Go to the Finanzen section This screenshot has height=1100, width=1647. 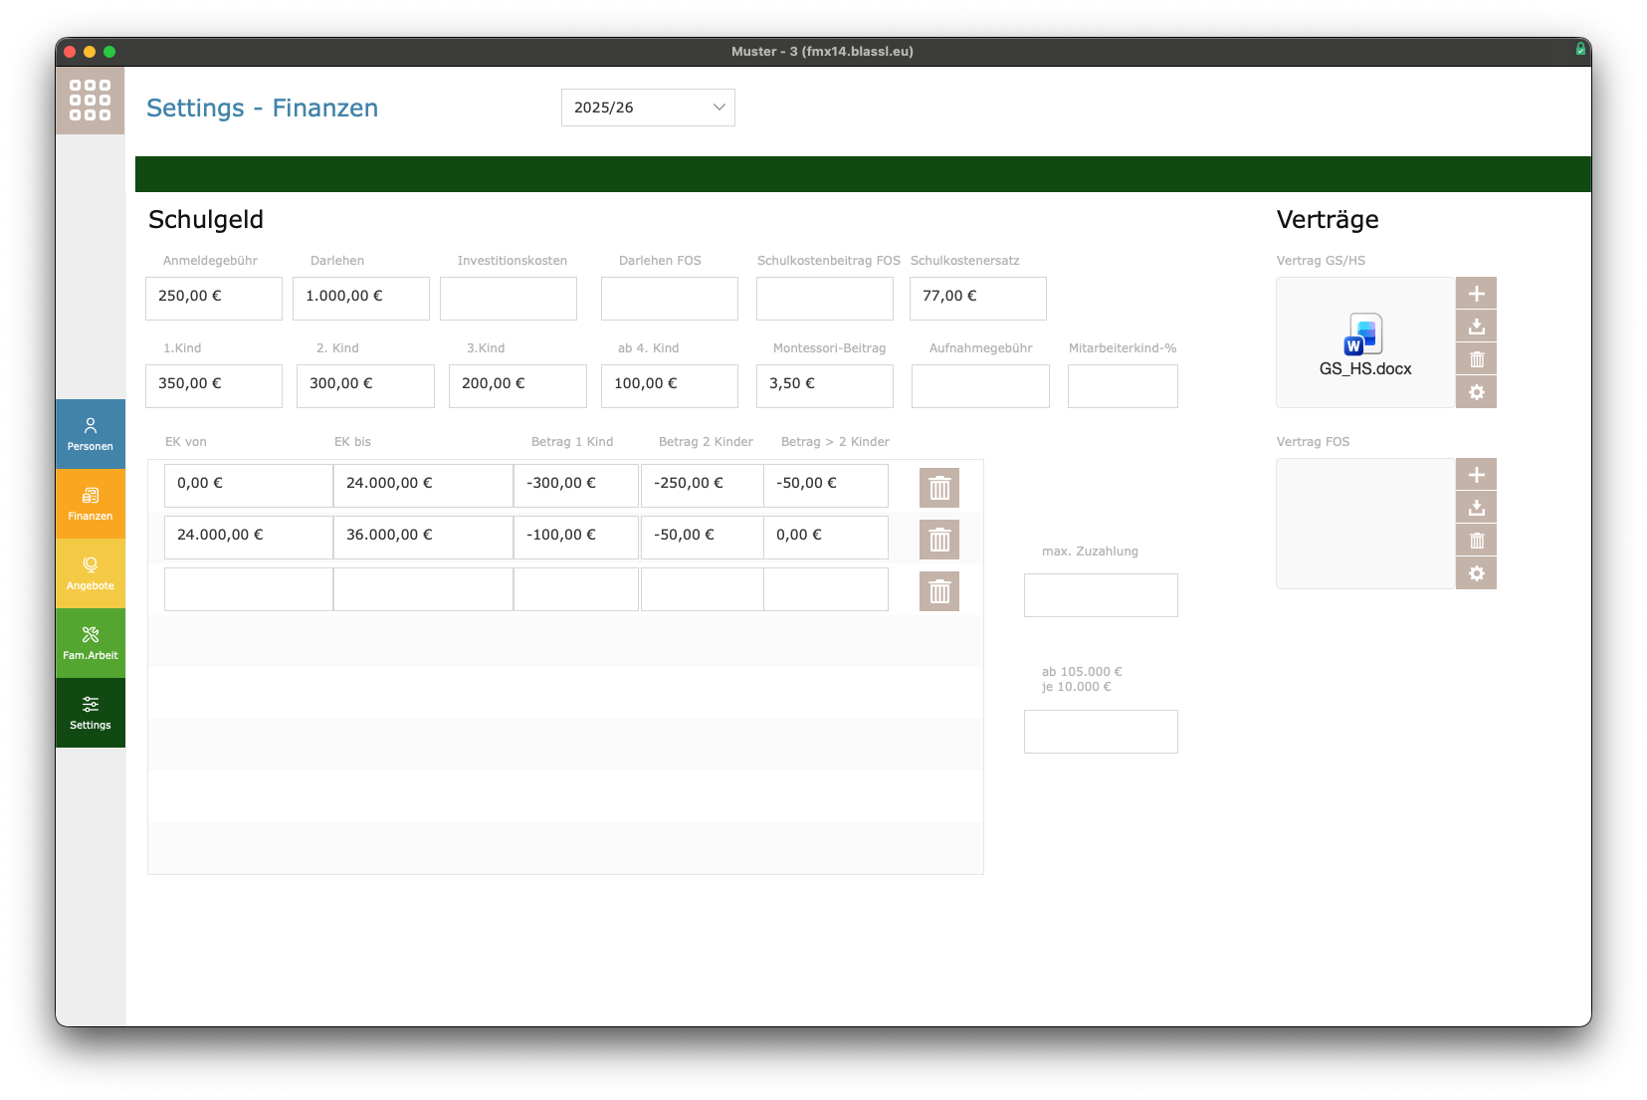coord(91,504)
